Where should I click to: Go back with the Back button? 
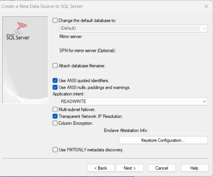[101, 168]
